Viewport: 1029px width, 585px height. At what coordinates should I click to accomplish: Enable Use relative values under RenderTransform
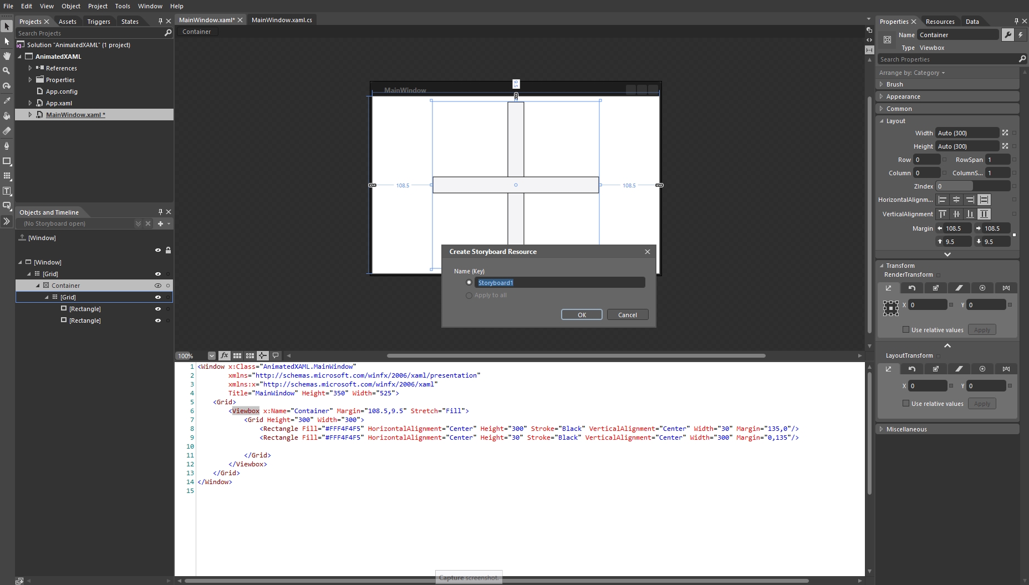click(906, 329)
